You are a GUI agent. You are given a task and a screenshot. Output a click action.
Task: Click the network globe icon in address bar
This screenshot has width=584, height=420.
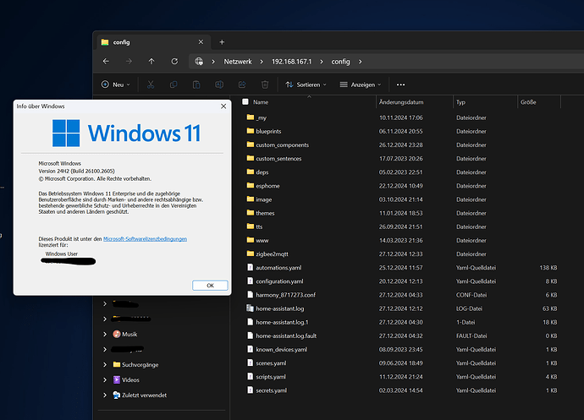click(199, 62)
